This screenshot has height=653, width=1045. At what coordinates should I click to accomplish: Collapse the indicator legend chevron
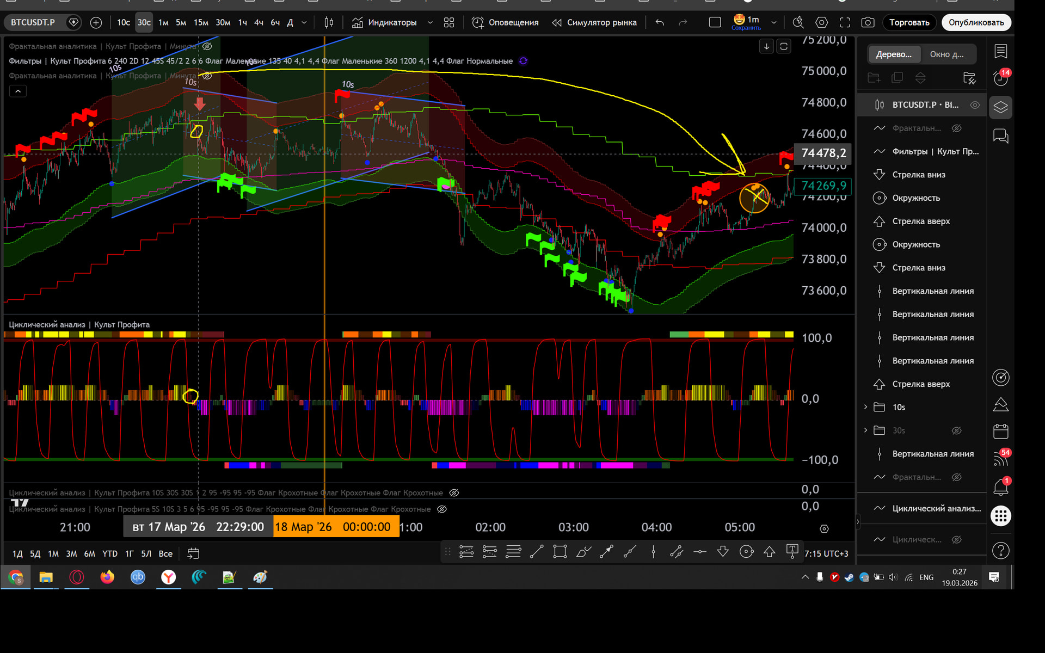pos(18,91)
